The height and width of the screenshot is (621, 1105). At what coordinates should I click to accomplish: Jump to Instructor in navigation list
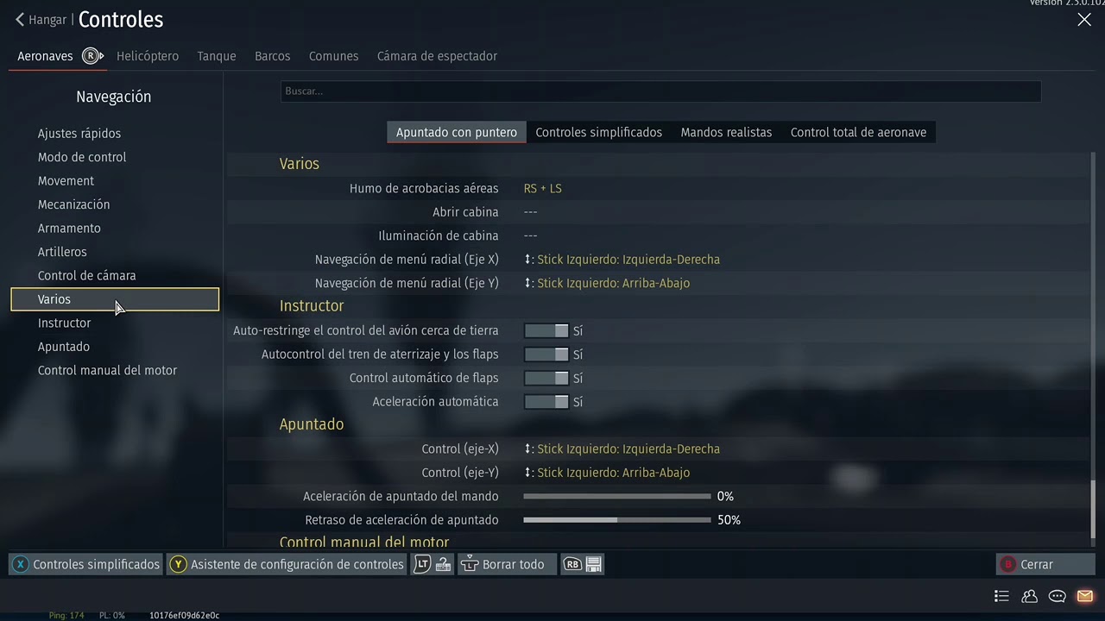(x=65, y=323)
